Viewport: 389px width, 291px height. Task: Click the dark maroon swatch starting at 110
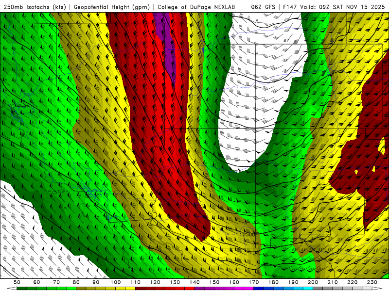[140, 289]
